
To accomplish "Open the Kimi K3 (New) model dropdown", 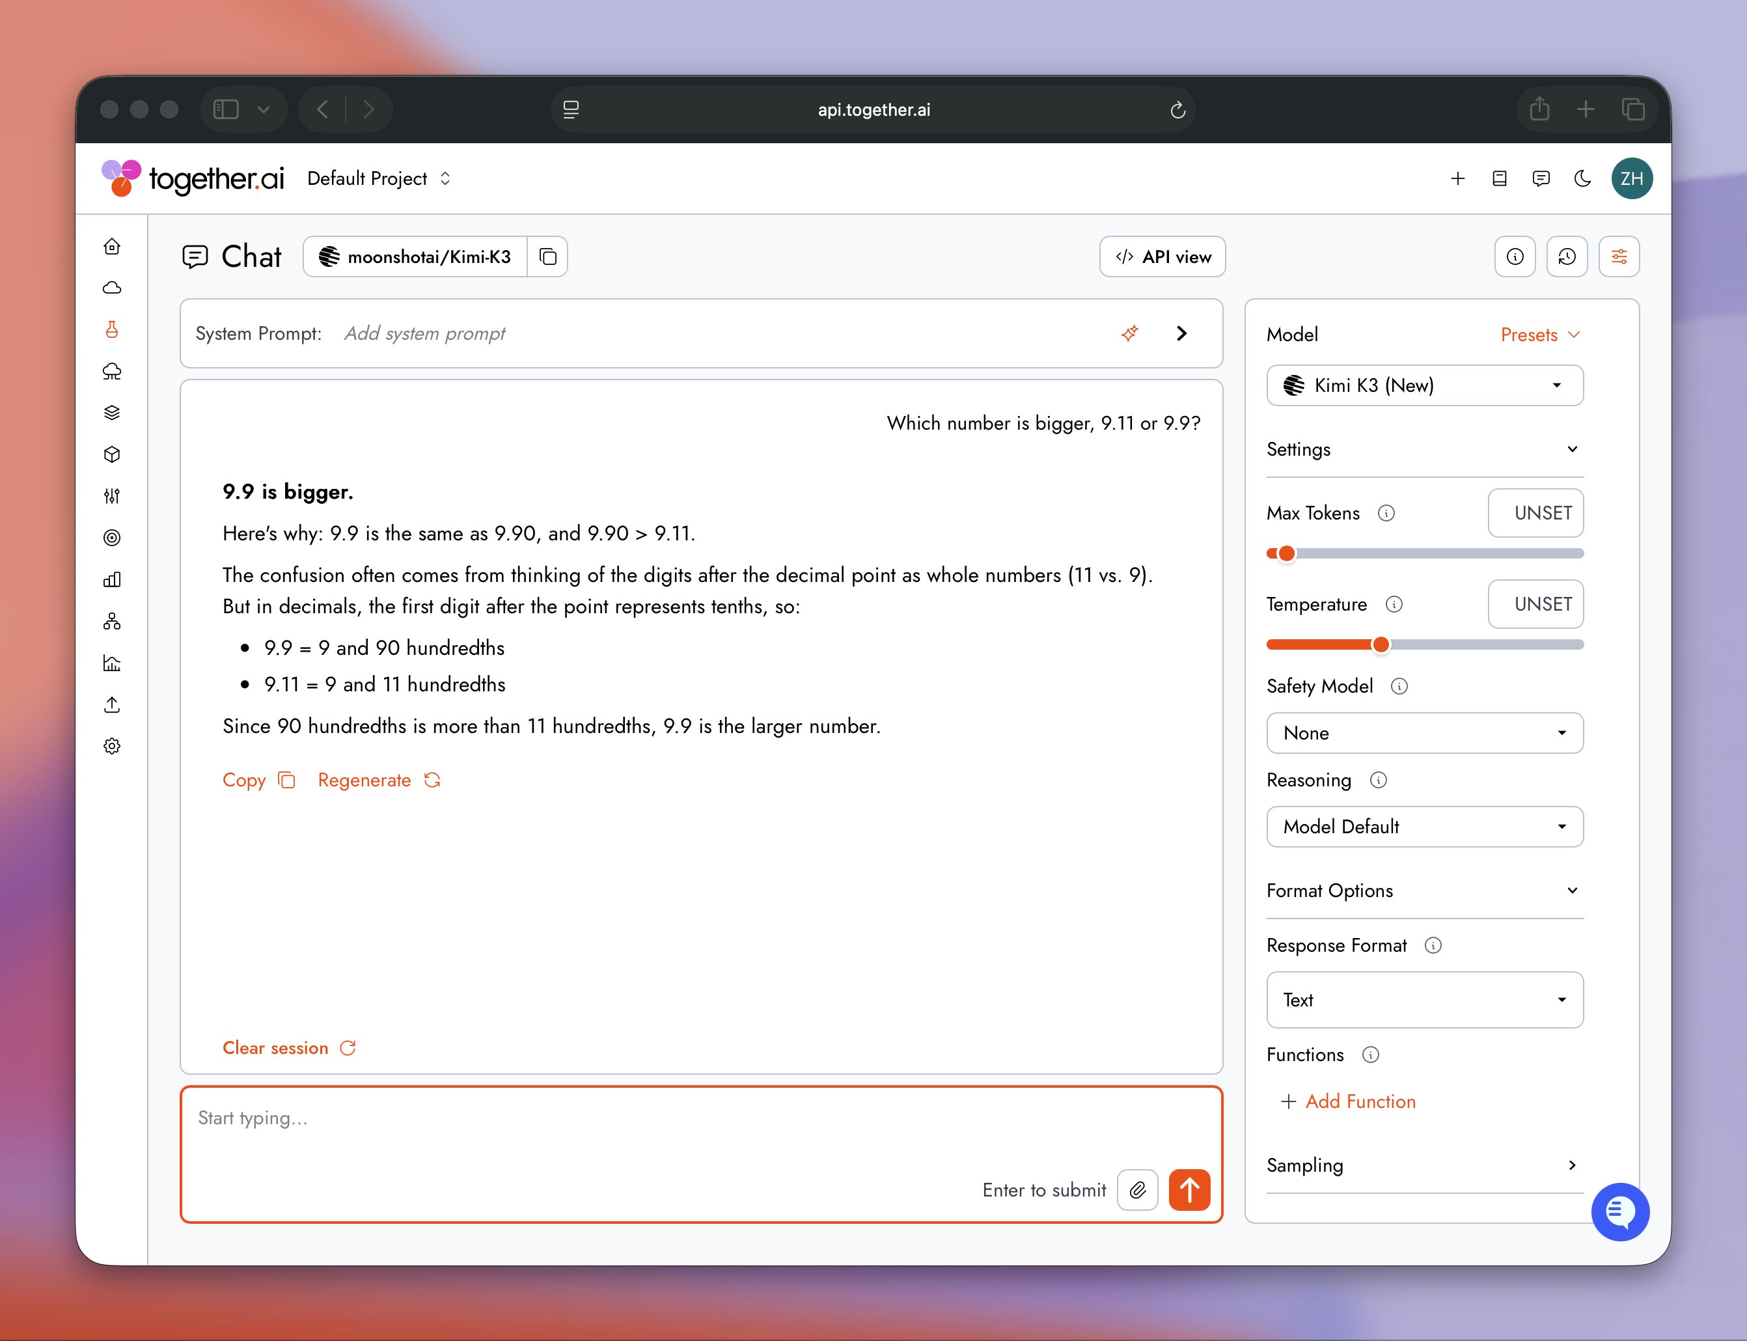I will [1425, 385].
